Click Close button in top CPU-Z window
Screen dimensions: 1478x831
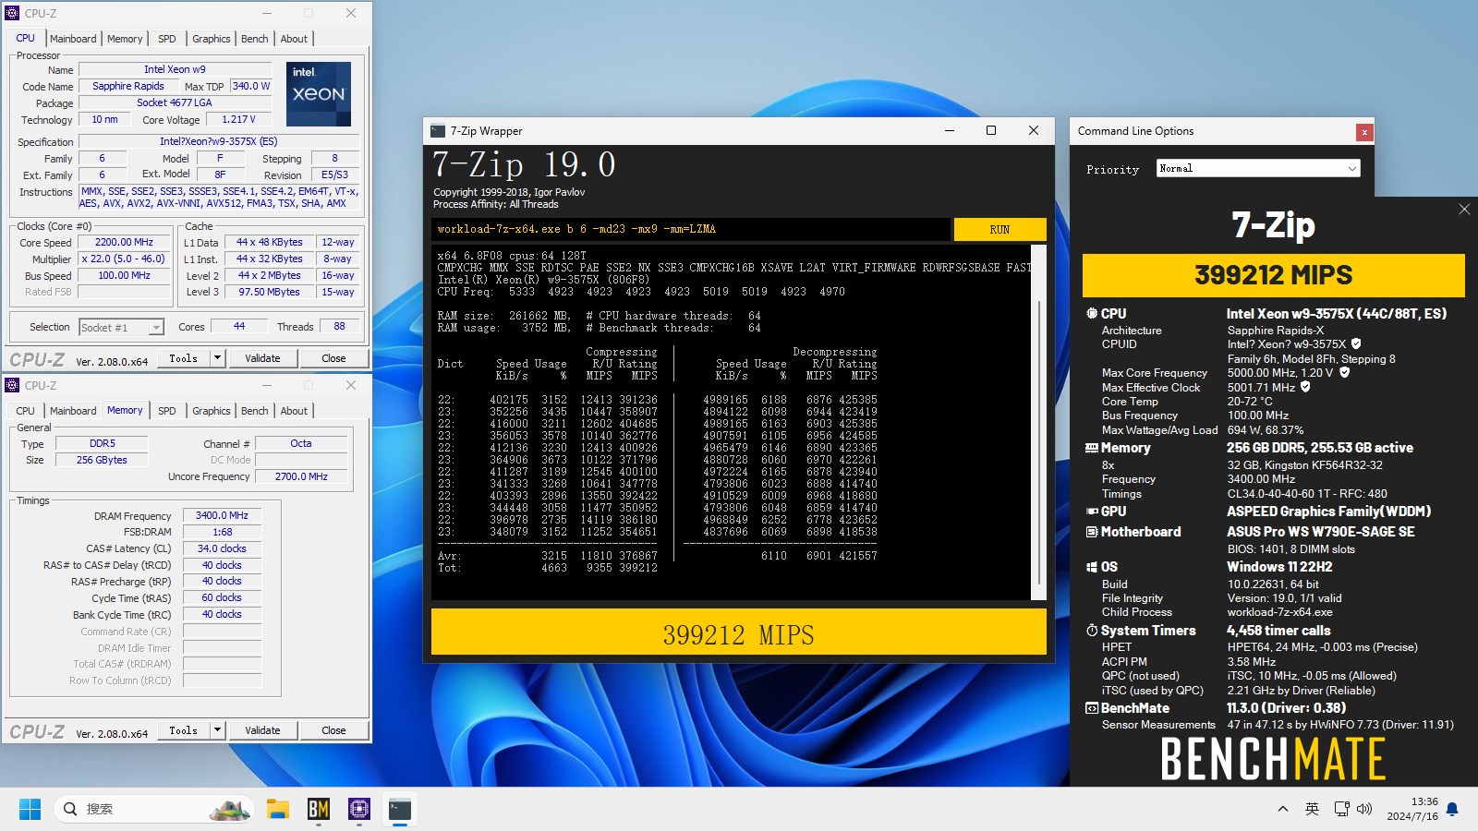tap(333, 358)
